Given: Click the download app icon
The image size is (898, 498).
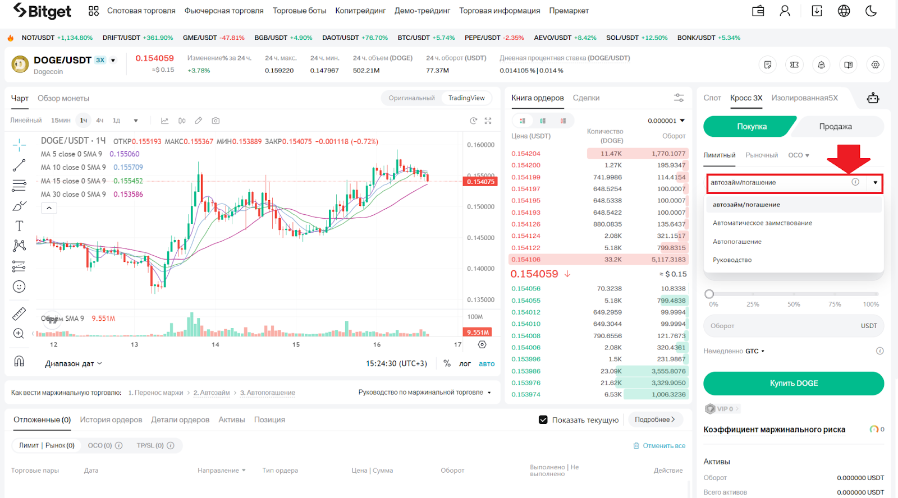Looking at the screenshot, I should (817, 11).
